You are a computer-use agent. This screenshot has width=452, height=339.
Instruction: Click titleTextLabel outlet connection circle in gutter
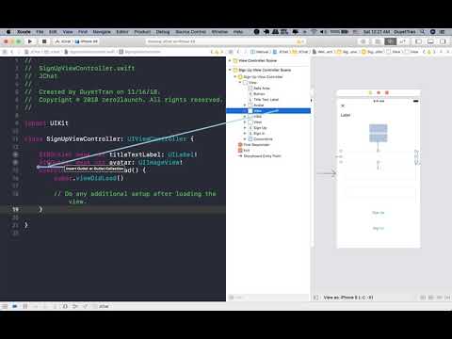coord(15,154)
